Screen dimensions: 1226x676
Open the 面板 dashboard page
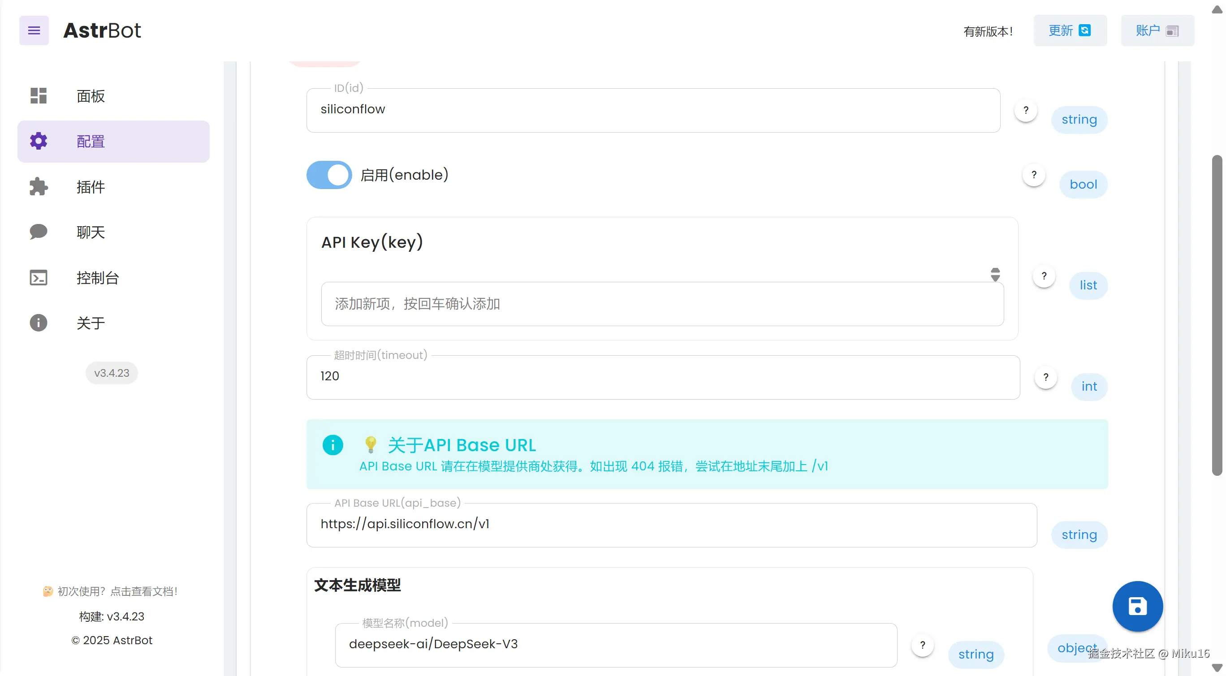click(x=91, y=96)
